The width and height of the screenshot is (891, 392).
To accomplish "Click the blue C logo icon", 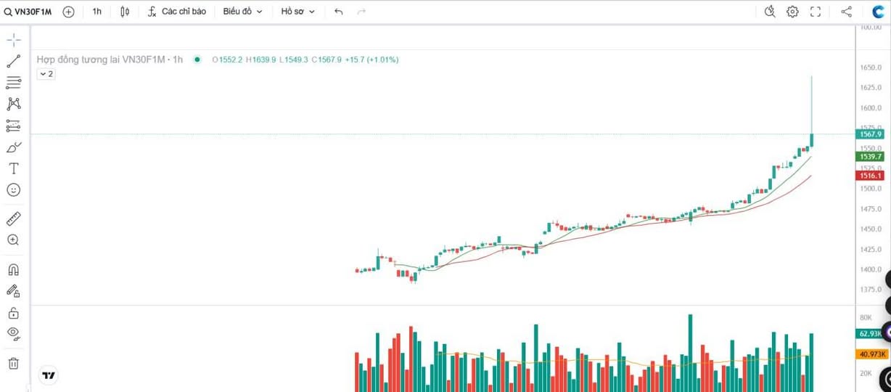I will (x=878, y=12).
